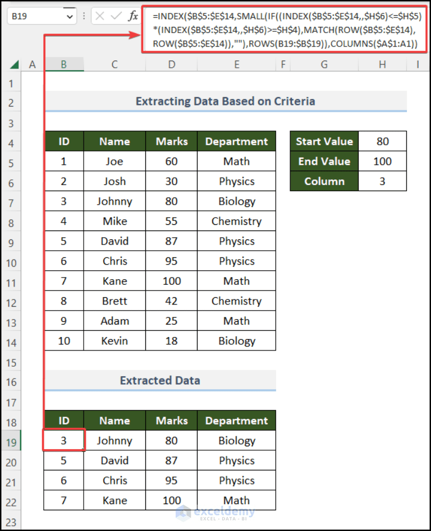Image resolution: width=431 pixels, height=531 pixels.
Task: Click the Column criteria cell showing 3
Action: (382, 181)
